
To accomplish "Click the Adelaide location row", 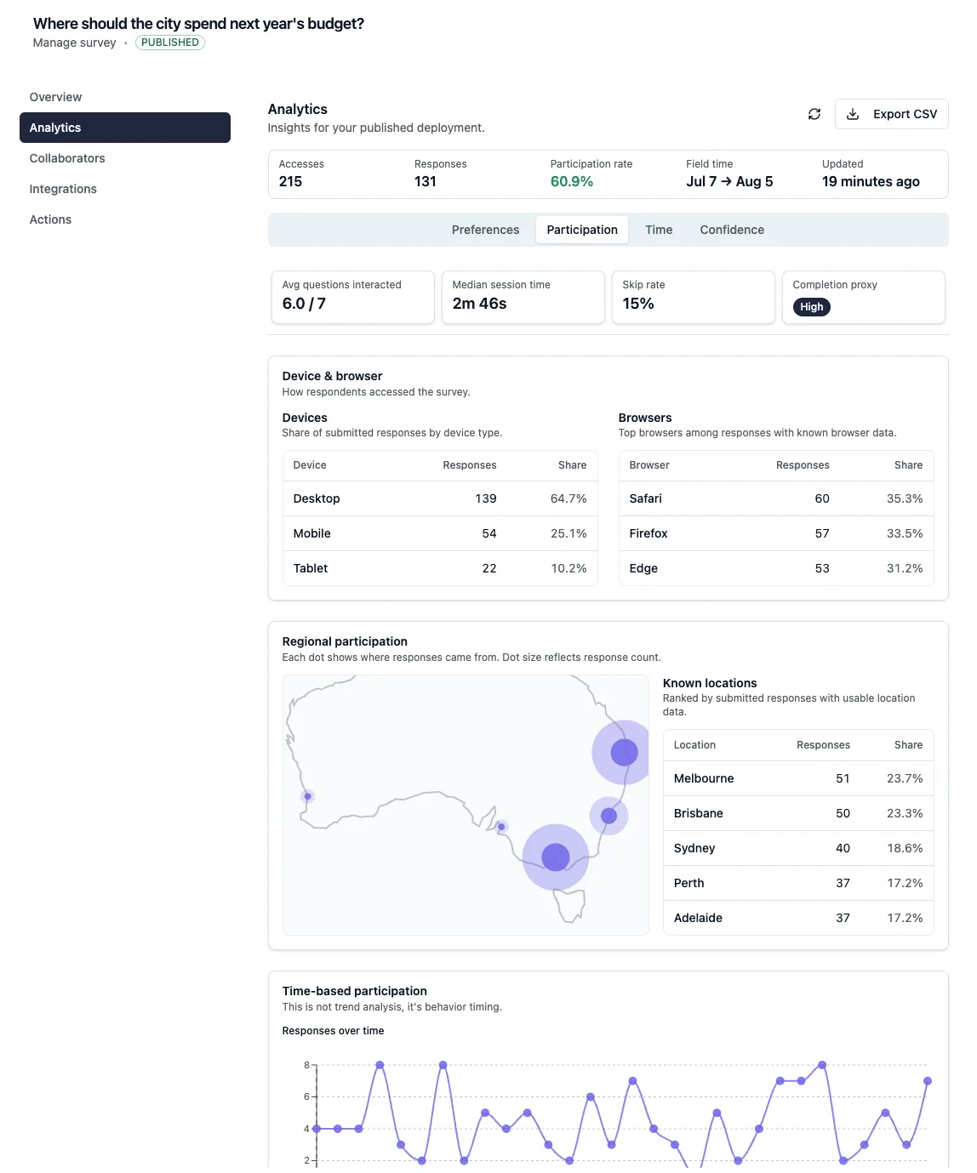I will [798, 918].
